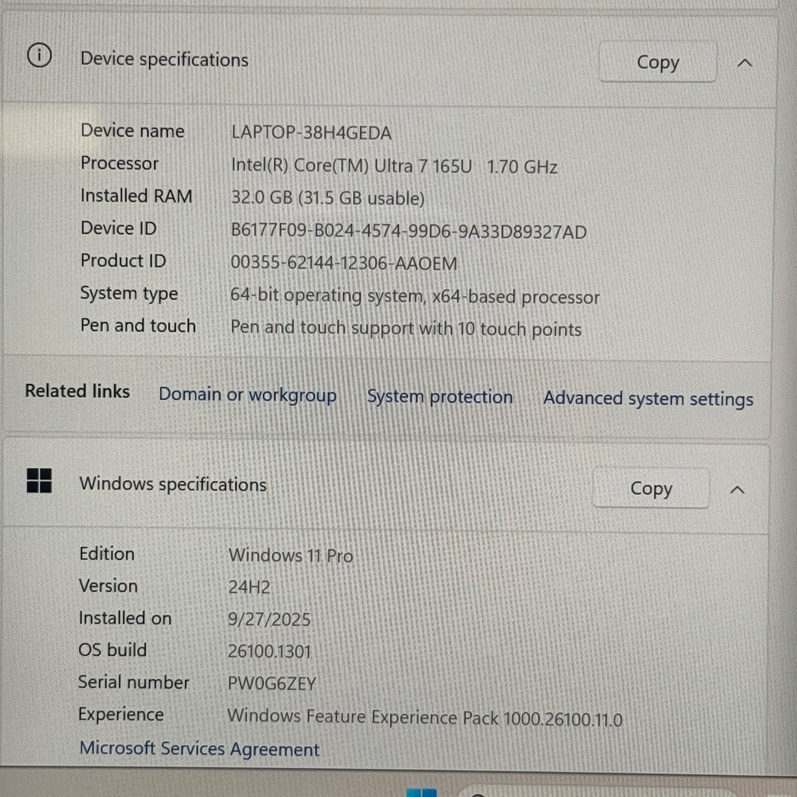797x797 pixels.
Task: Open the Microsoft Services Agreement link
Action: [x=200, y=749]
